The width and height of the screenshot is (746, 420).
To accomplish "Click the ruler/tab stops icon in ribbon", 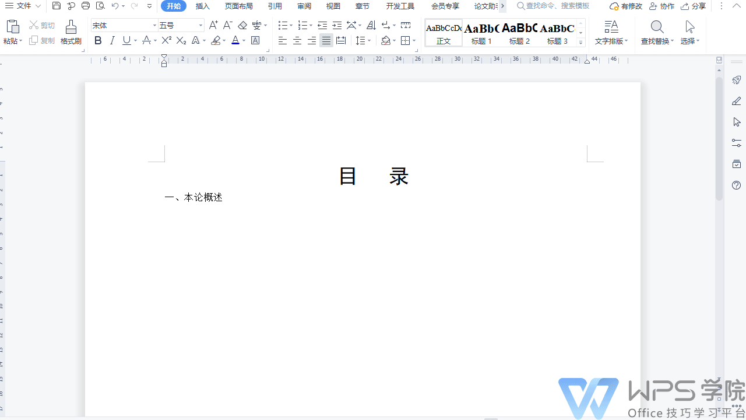I will coord(406,25).
